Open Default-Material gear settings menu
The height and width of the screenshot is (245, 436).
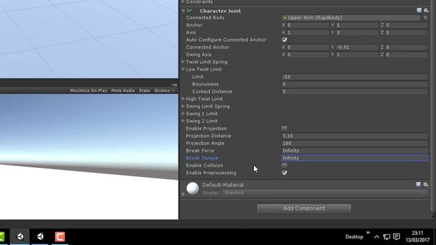coord(425,184)
